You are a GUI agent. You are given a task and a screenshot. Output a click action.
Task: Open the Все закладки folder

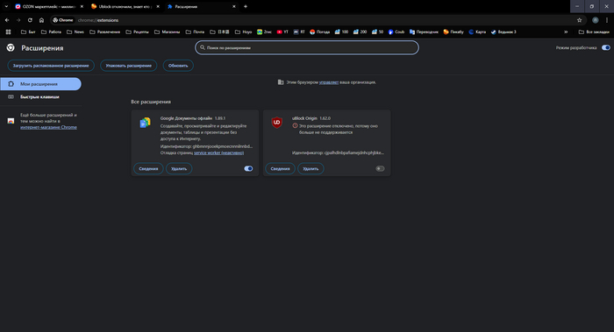coord(594,32)
